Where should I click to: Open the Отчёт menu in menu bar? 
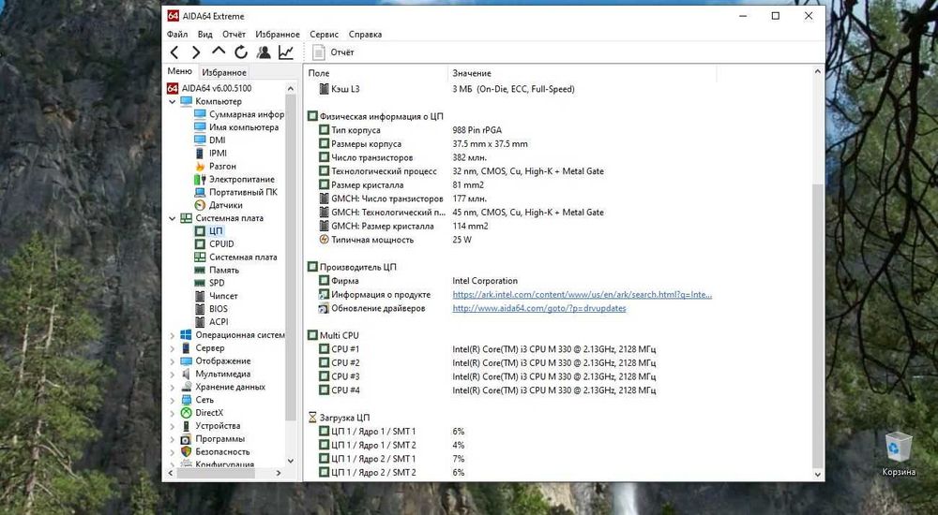pyautogui.click(x=234, y=34)
